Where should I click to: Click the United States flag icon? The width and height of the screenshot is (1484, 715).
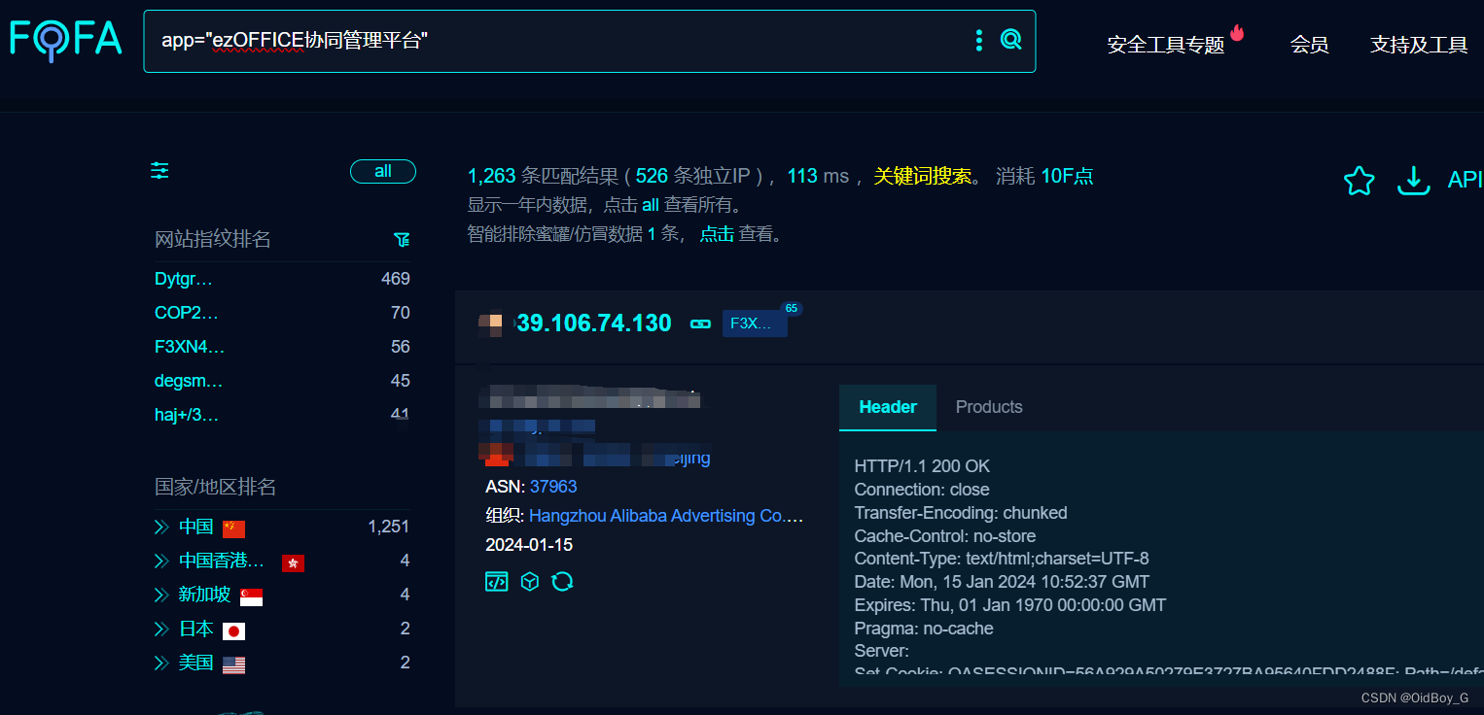(233, 664)
